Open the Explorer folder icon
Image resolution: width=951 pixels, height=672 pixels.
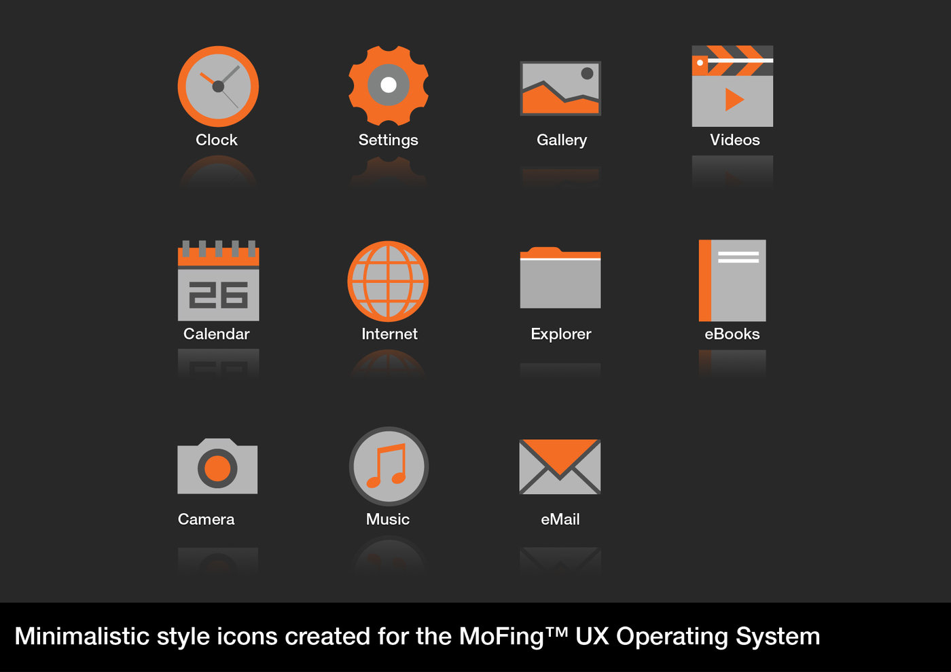point(560,278)
